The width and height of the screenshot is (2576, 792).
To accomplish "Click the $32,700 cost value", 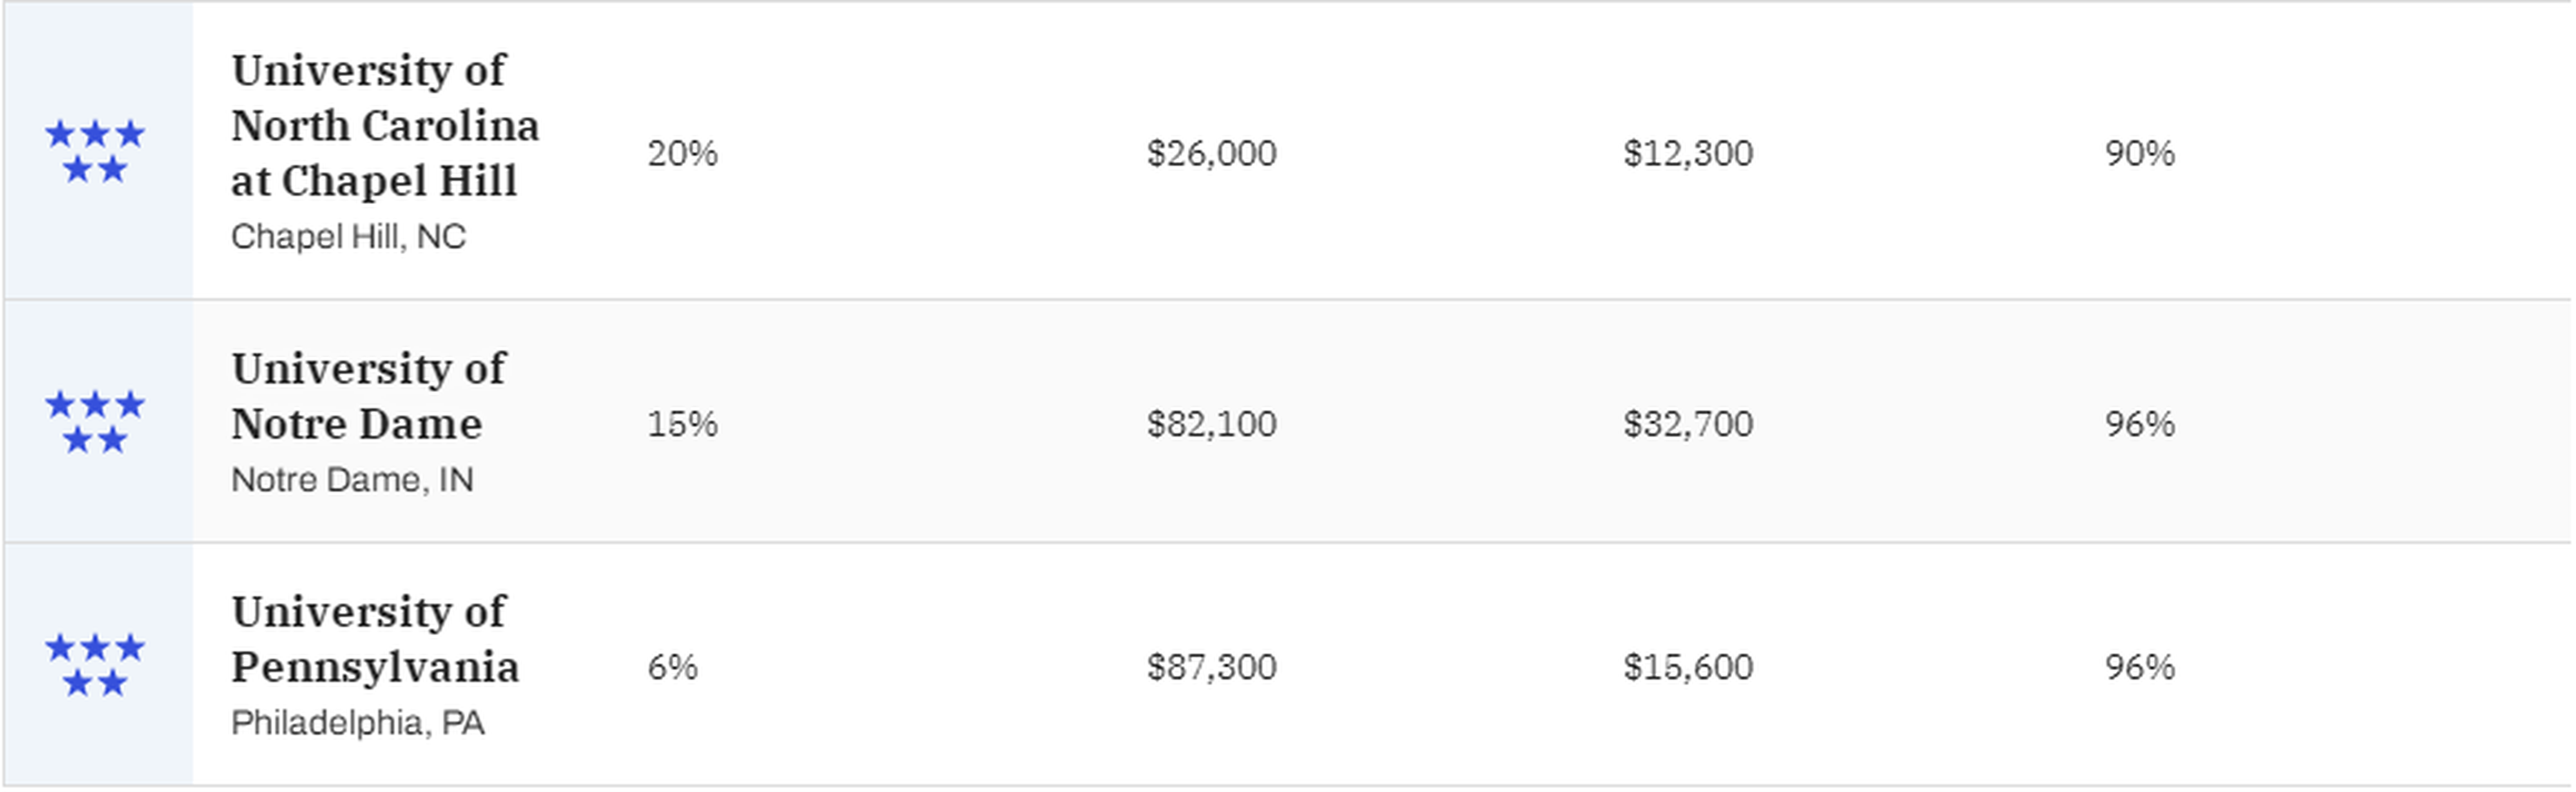I will click(1688, 424).
